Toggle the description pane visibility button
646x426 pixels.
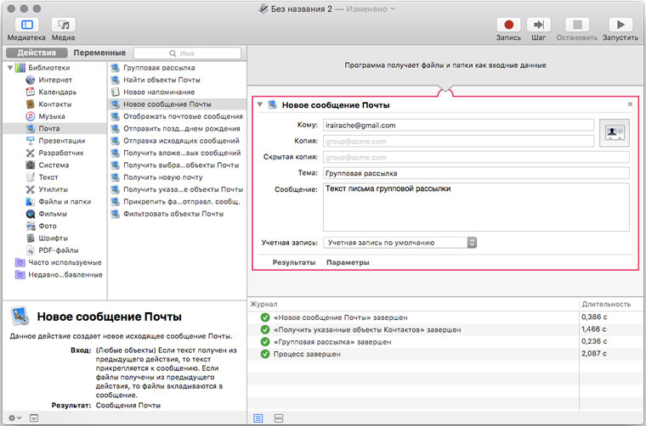(34, 418)
